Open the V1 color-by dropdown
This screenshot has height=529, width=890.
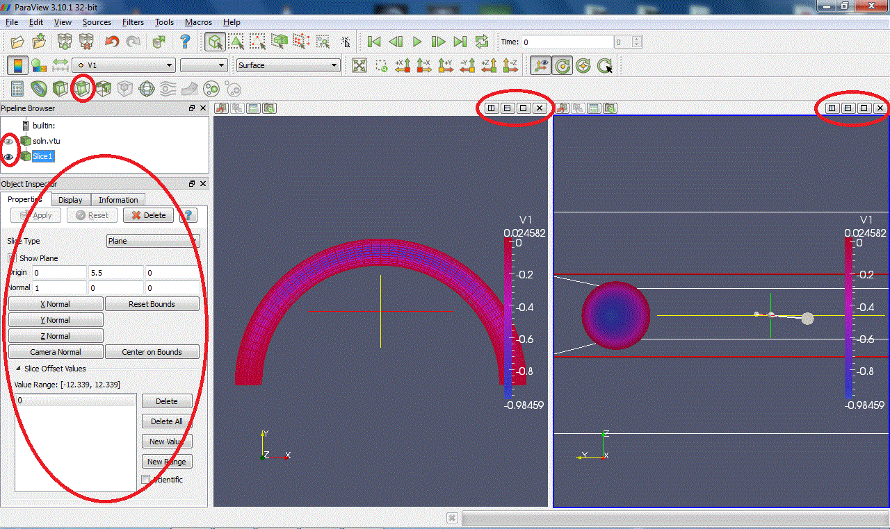point(124,65)
